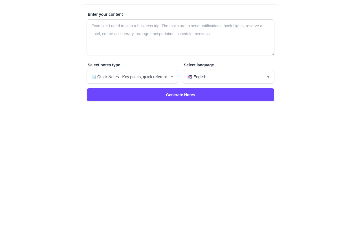Open the English language selector
This screenshot has height=225, width=361.
click(x=228, y=77)
